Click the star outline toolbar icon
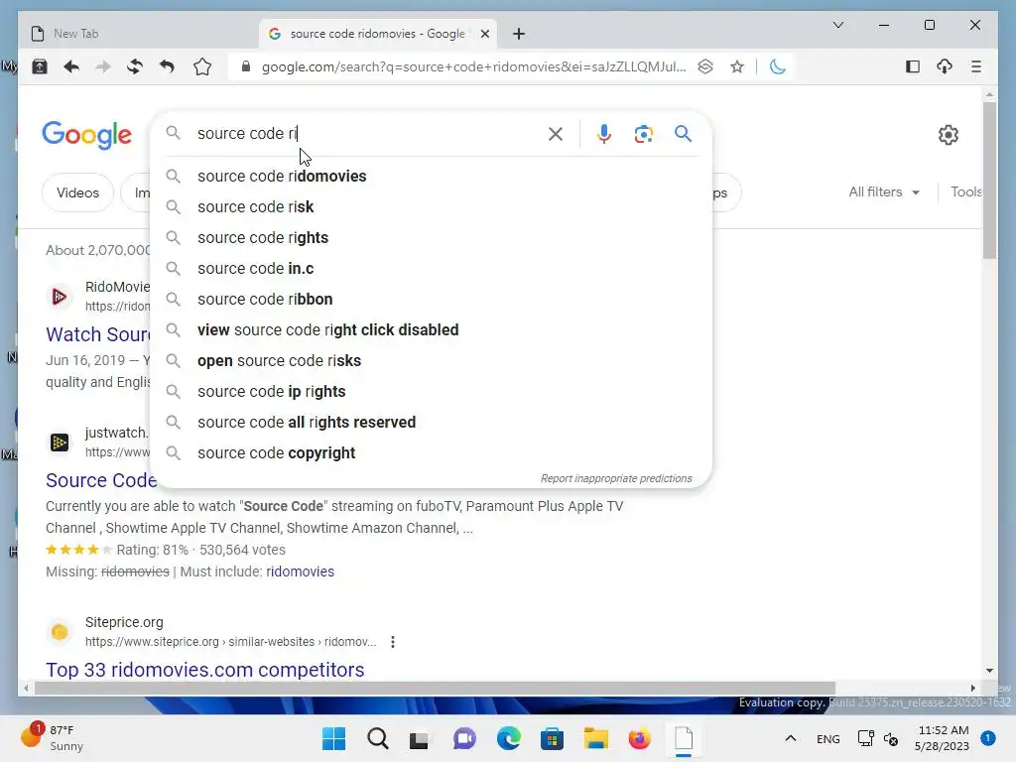Screen dimensions: 1016x762 point(202,66)
